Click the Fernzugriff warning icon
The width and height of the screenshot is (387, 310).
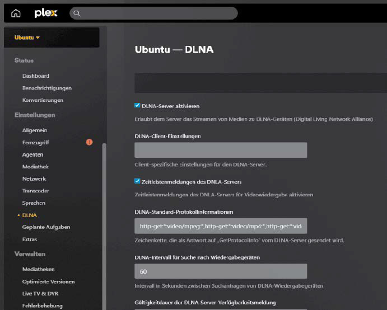tap(90, 142)
